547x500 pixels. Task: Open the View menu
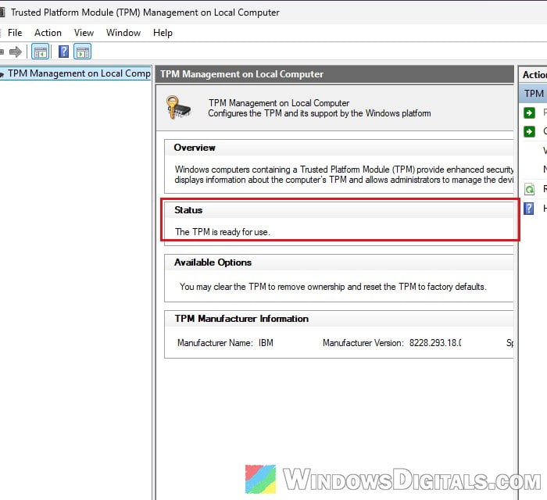pyautogui.click(x=84, y=33)
